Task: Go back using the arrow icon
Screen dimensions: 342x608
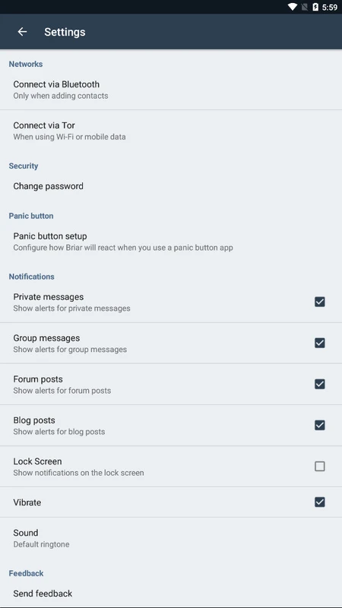Action: [23, 32]
